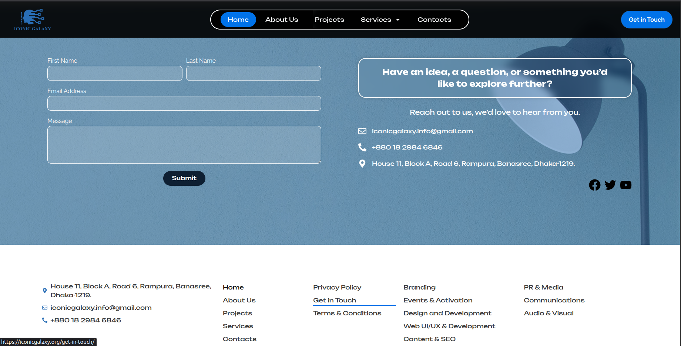Open About Us from the top navigation

point(282,20)
